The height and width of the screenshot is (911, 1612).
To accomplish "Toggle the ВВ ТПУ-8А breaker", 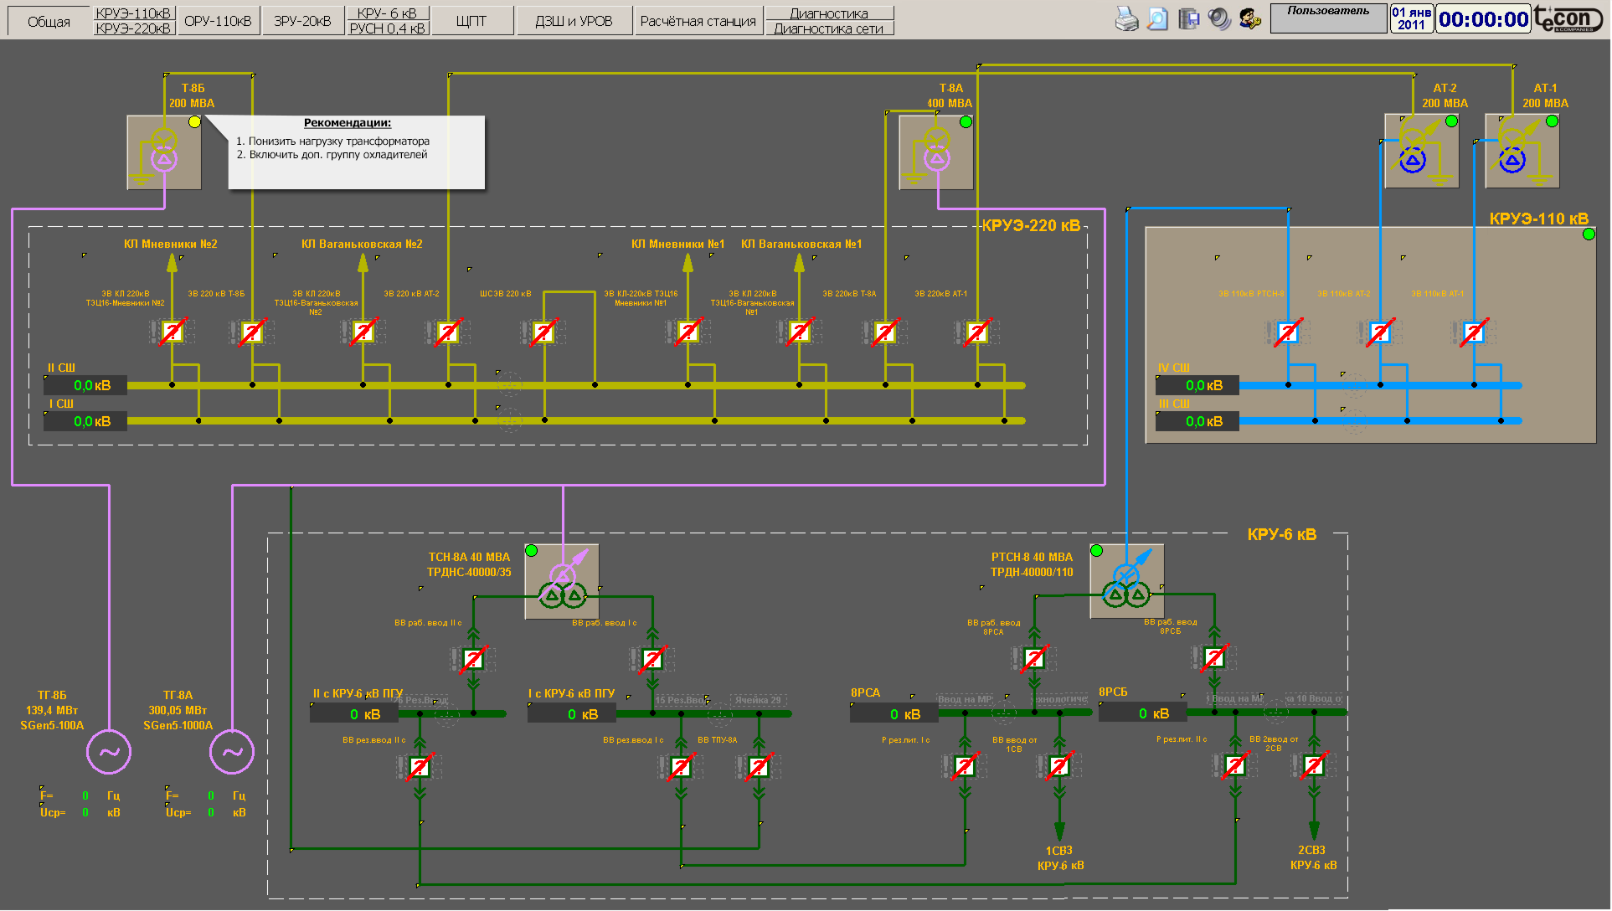I will click(759, 766).
